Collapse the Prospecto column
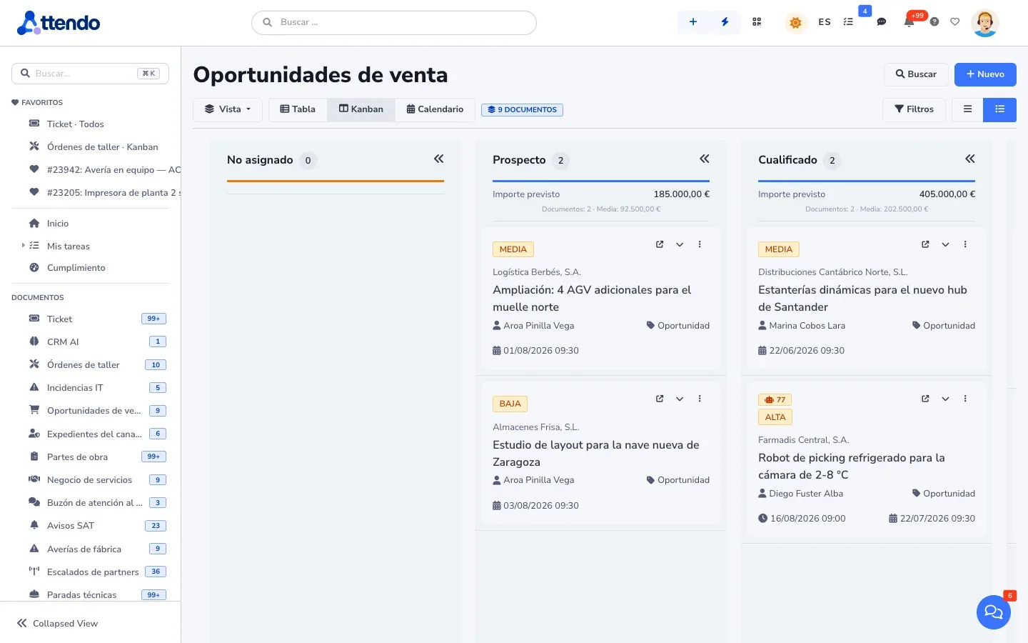This screenshot has width=1028, height=643. tap(705, 159)
